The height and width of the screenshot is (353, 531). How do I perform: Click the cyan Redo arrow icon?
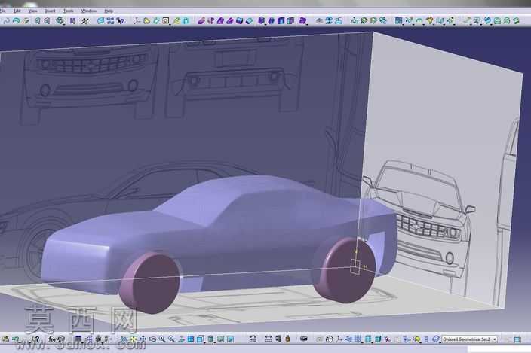click(16, 21)
